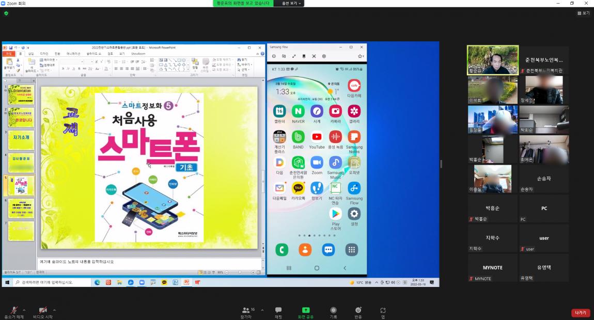Click Samsung Flow fullscreen arrows icon
Viewport: 594px width, 320px height.
(293, 56)
